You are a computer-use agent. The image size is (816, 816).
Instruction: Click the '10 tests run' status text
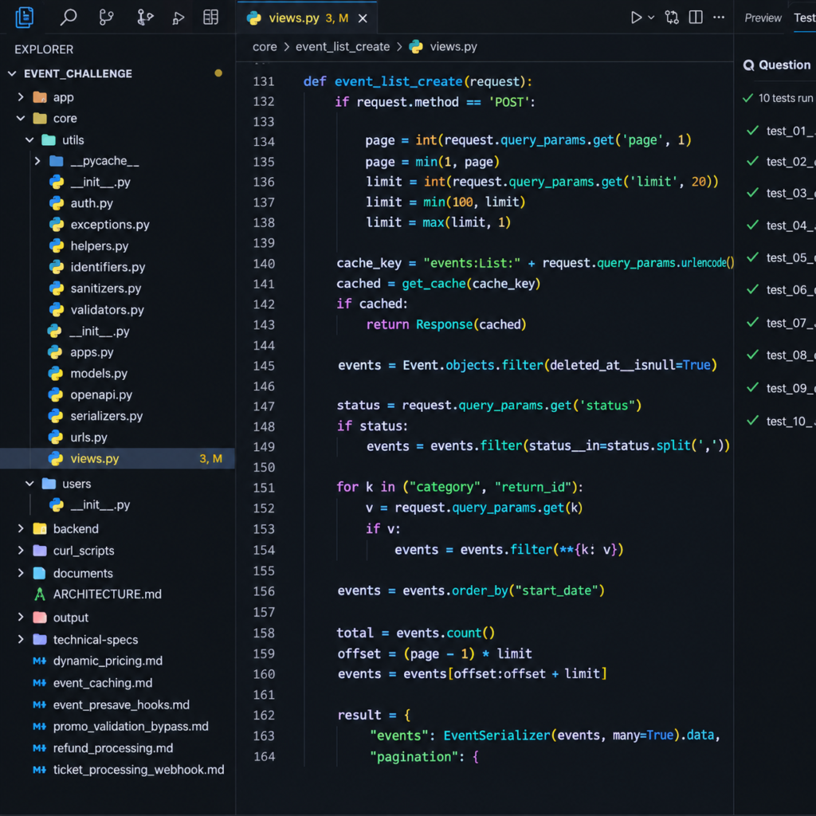tap(785, 98)
